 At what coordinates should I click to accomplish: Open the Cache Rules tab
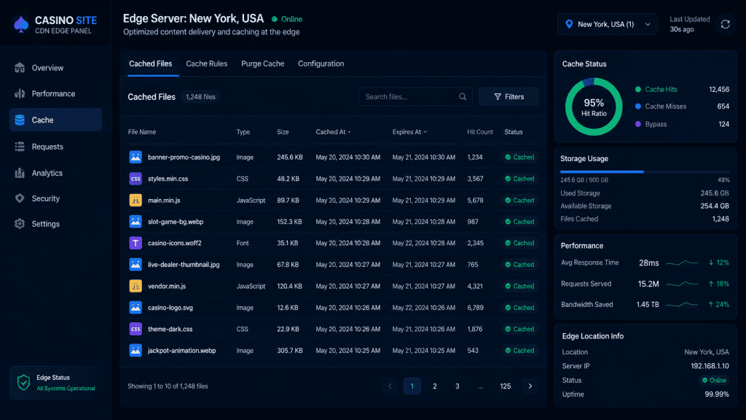(x=206, y=64)
